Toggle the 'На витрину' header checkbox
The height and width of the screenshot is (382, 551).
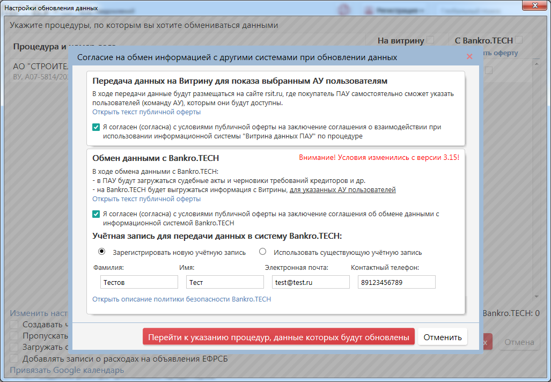pyautogui.click(x=430, y=40)
